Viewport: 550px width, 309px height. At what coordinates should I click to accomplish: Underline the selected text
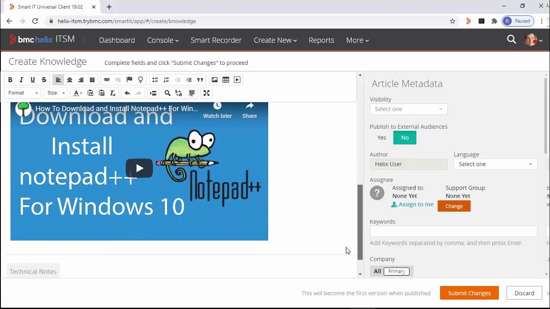point(32,80)
